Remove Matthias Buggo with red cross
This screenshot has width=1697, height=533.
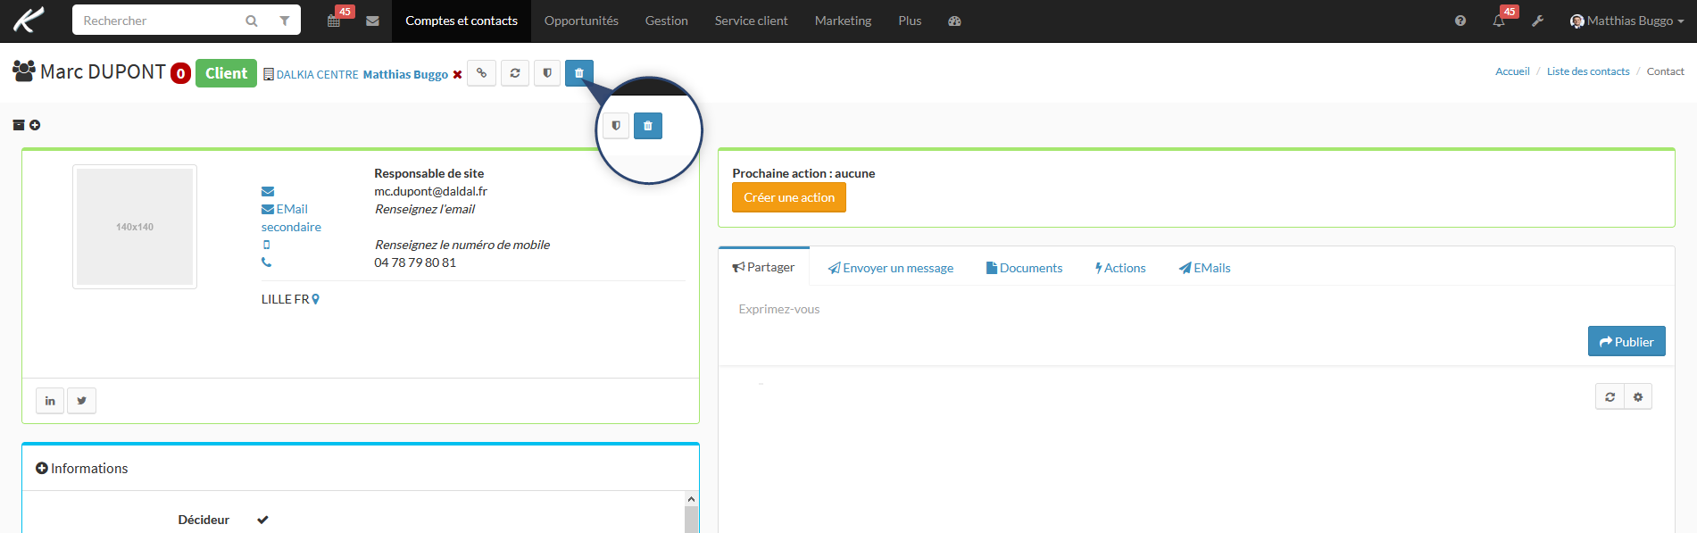tap(458, 74)
